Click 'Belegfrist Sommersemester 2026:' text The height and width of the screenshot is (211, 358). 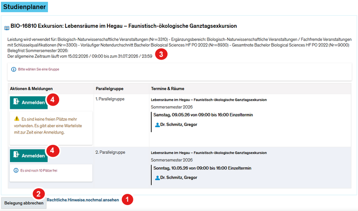coord(38,51)
